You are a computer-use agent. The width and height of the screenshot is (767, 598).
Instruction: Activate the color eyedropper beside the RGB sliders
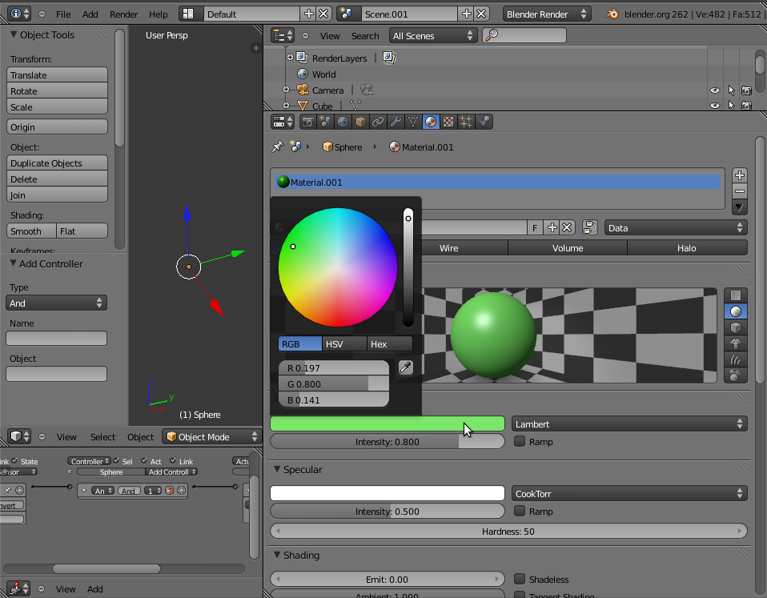pos(405,367)
